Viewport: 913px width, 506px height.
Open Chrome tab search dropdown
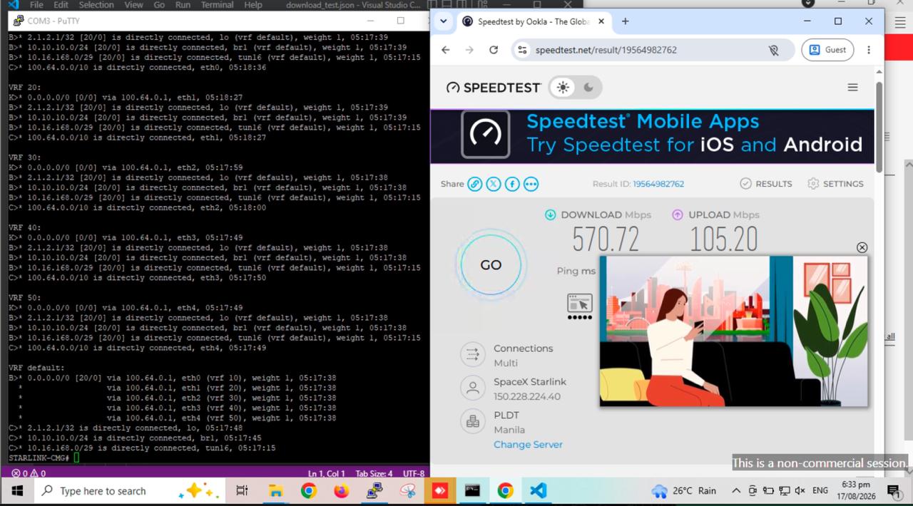(x=444, y=21)
